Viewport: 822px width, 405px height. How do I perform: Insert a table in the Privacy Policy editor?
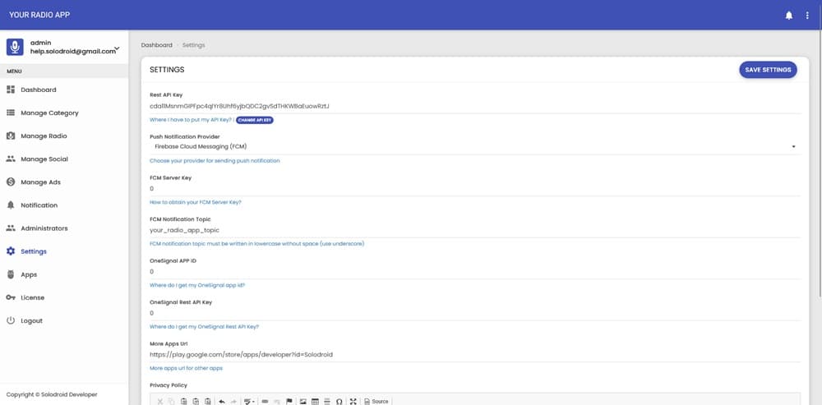coord(315,401)
